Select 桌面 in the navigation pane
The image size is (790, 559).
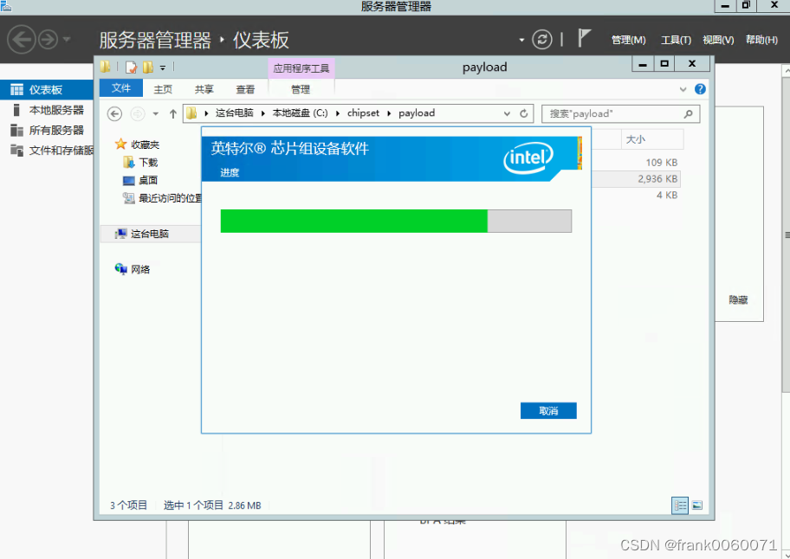[x=141, y=180]
